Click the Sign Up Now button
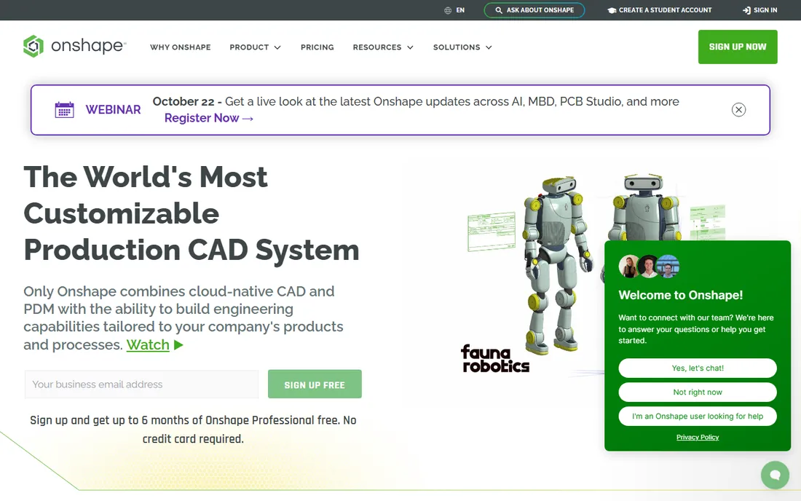This screenshot has height=501, width=801. [738, 47]
